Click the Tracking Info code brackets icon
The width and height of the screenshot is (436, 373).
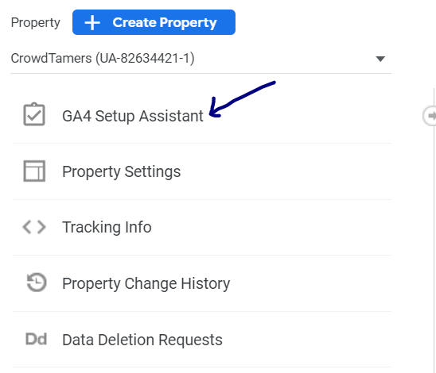[34, 227]
